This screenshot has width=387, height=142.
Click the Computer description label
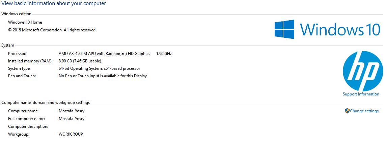tap(28, 126)
